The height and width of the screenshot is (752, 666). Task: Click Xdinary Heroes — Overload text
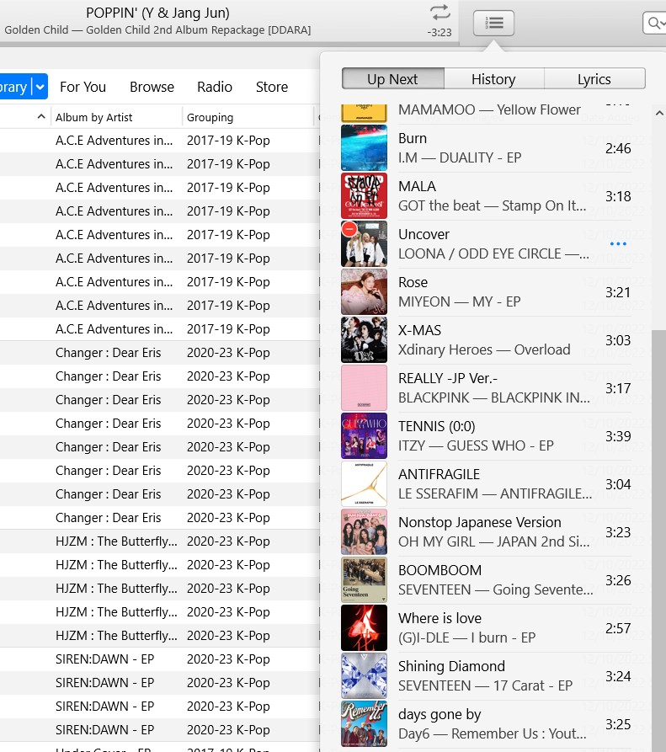484,349
